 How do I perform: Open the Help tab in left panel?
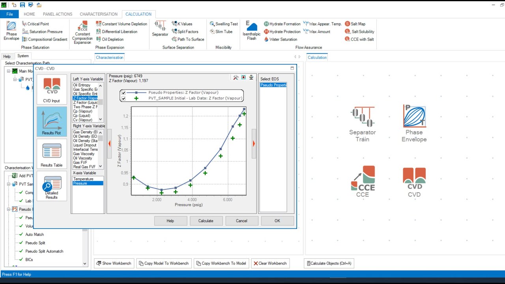click(7, 56)
